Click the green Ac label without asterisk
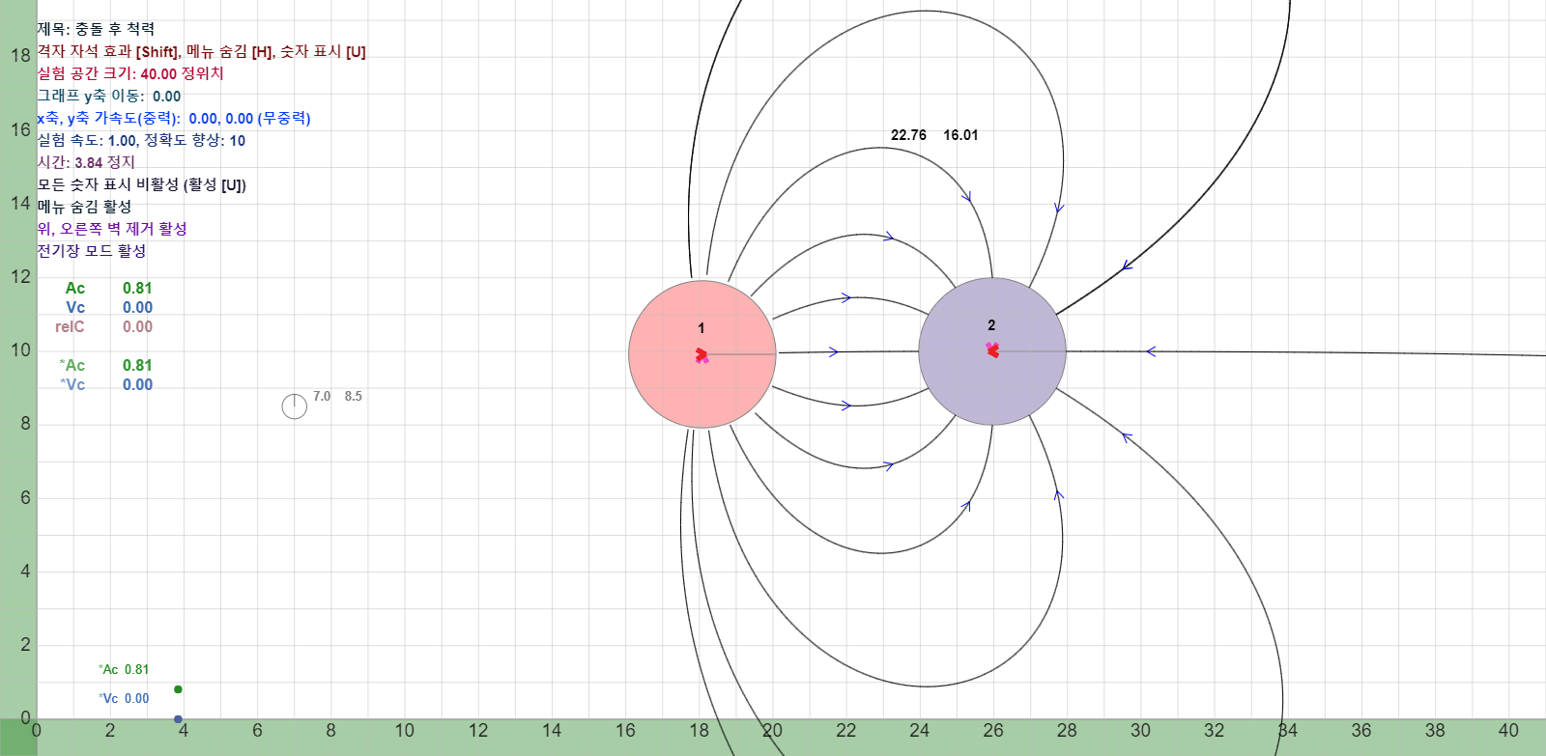 [x=75, y=288]
